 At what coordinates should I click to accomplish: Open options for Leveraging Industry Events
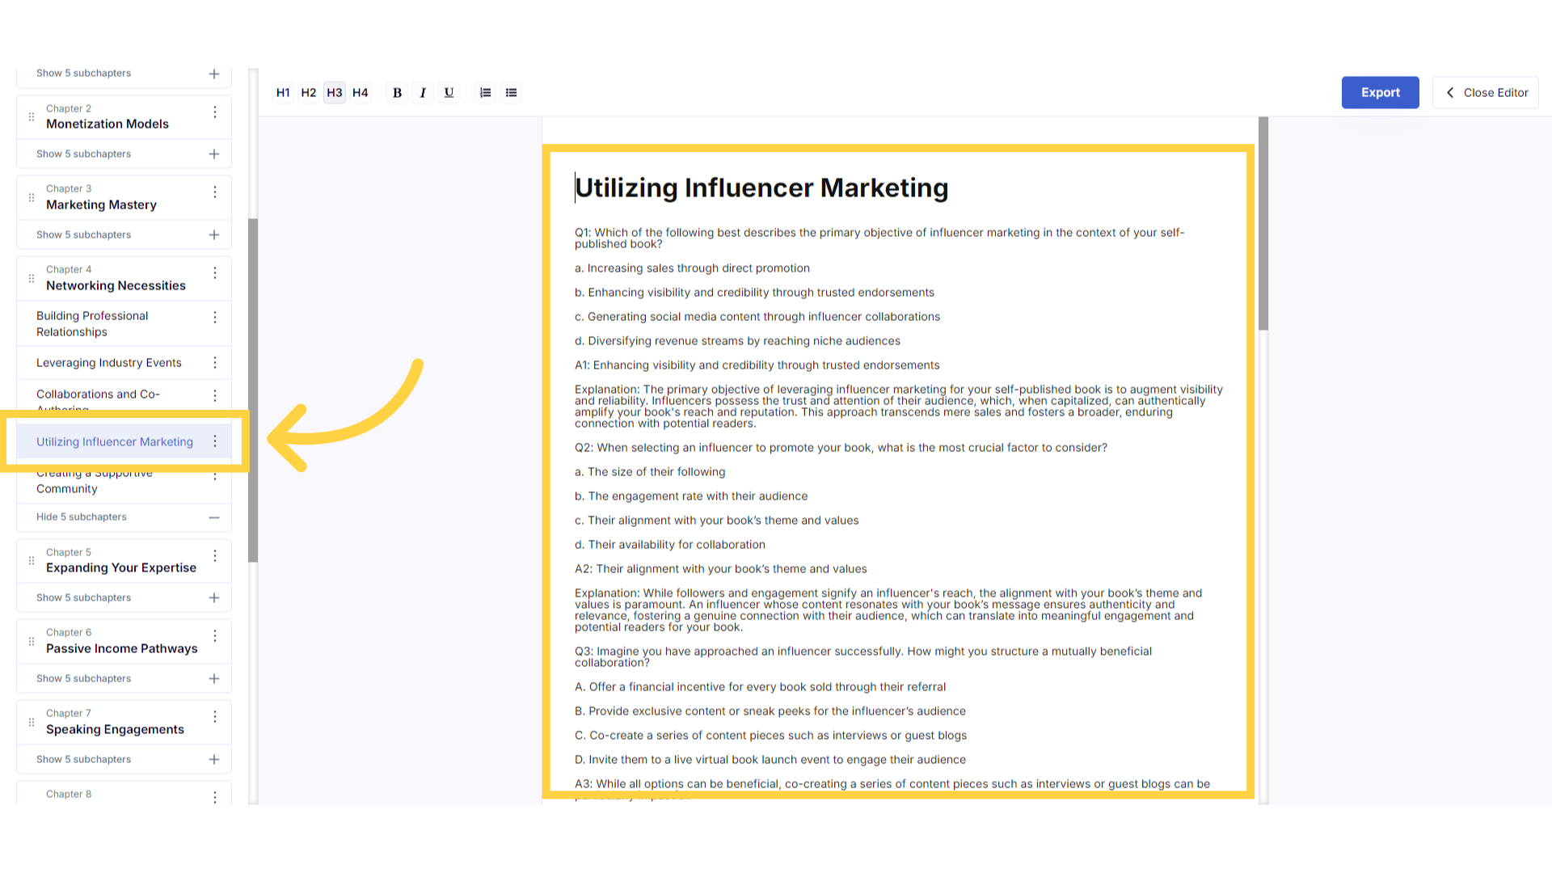215,362
